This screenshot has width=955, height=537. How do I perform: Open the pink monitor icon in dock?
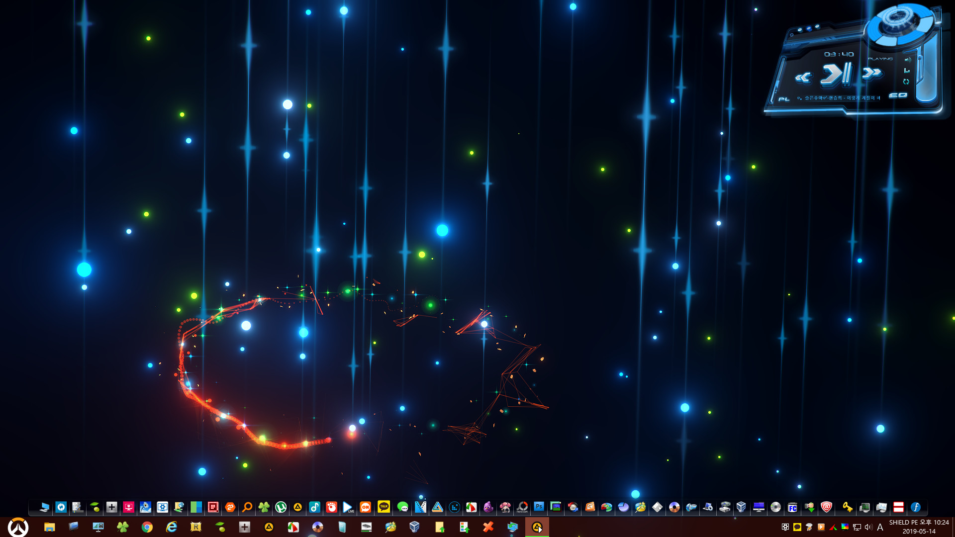coord(128,507)
